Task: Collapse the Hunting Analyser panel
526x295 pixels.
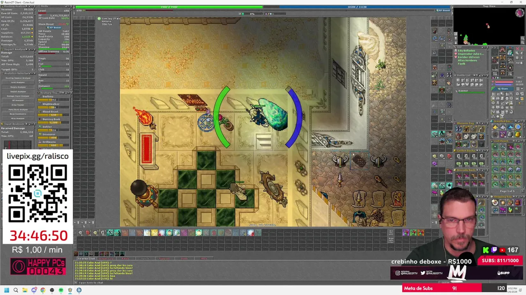Action: [32, 6]
